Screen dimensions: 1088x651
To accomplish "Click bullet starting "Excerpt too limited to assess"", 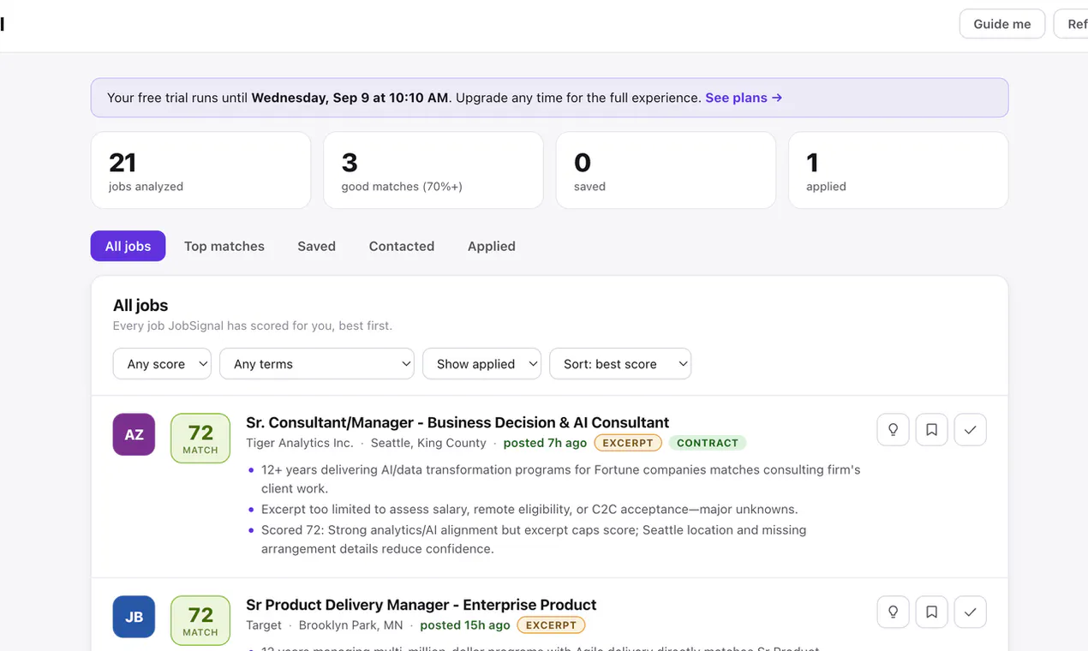I will [529, 509].
